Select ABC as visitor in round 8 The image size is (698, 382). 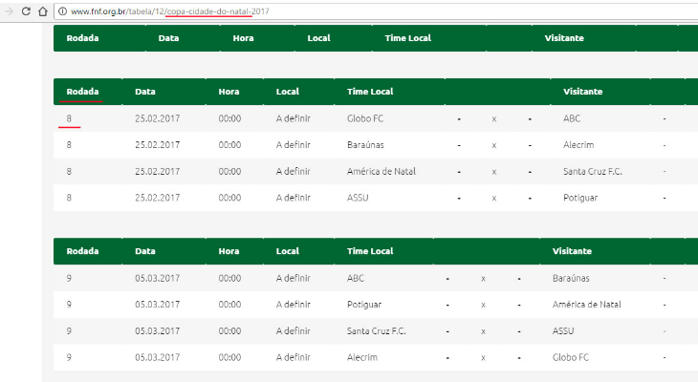click(x=572, y=118)
